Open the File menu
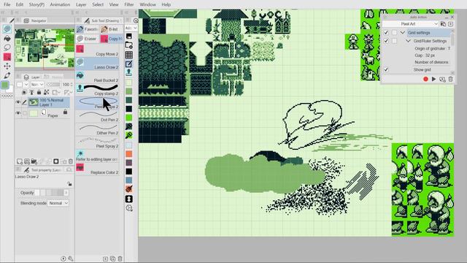The image size is (467, 263). 7,4
